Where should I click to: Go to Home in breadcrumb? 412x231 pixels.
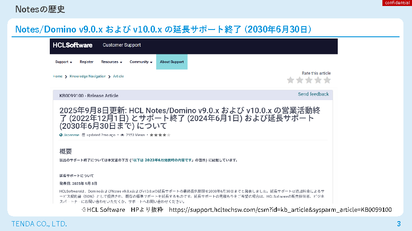[x=58, y=76]
